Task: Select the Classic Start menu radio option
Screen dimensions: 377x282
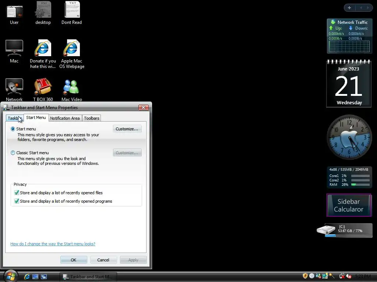Action: 13,153
